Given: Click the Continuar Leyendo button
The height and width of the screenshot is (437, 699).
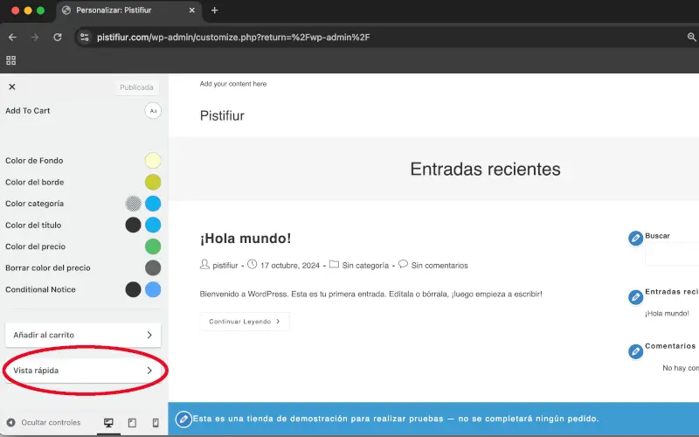Looking at the screenshot, I should [x=245, y=322].
